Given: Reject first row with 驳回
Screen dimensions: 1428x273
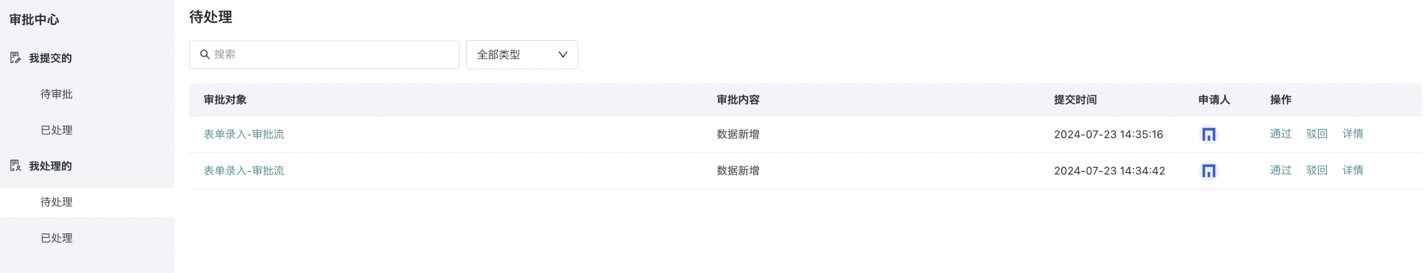Looking at the screenshot, I should 1317,134.
